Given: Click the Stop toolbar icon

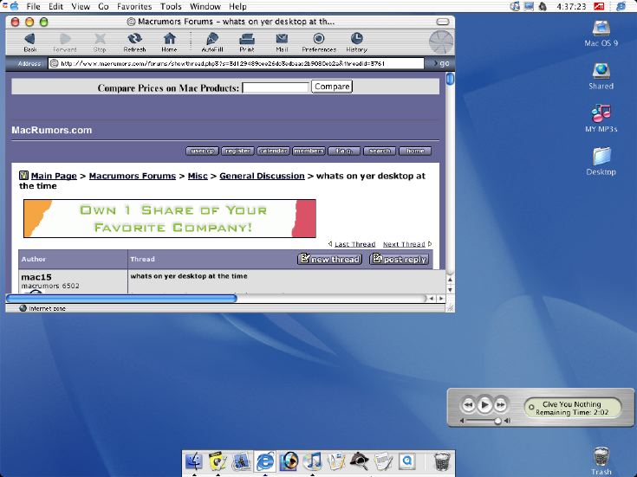Looking at the screenshot, I should (x=100, y=39).
